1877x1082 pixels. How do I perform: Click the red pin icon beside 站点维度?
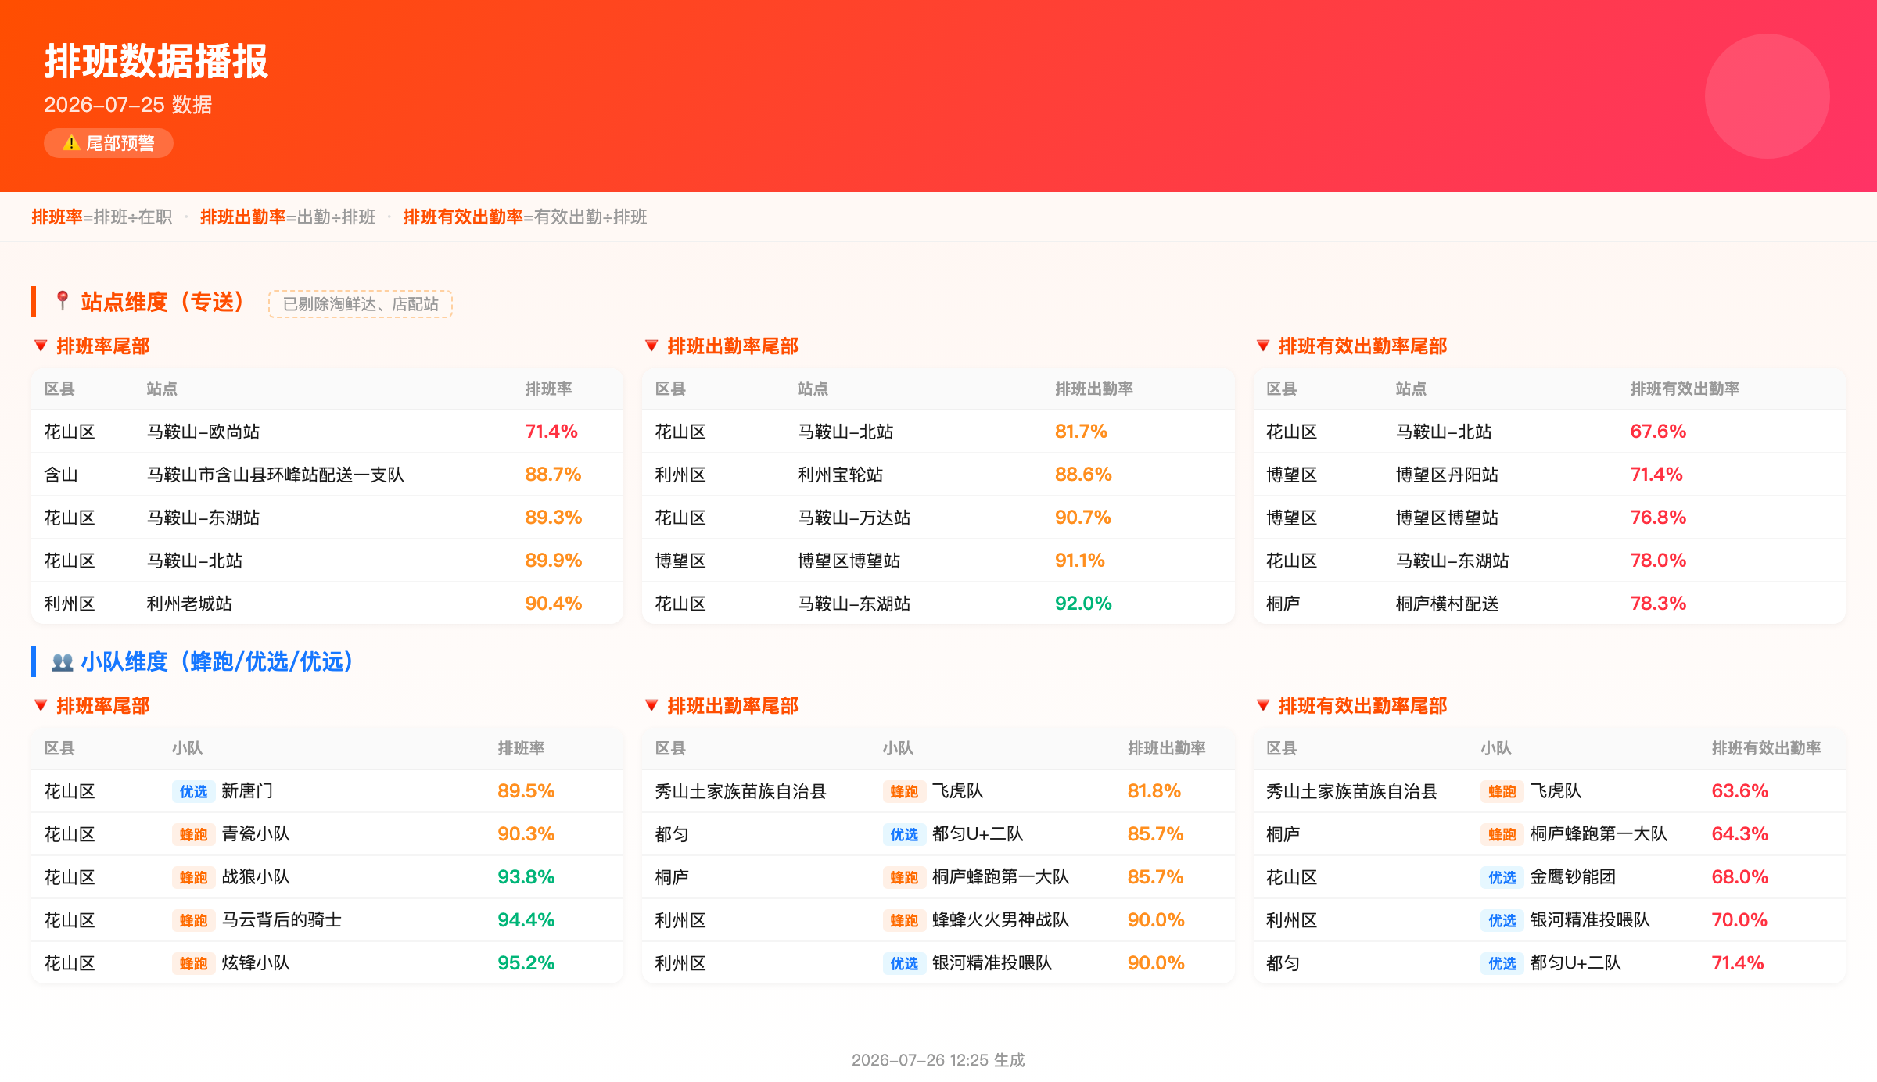[x=63, y=301]
